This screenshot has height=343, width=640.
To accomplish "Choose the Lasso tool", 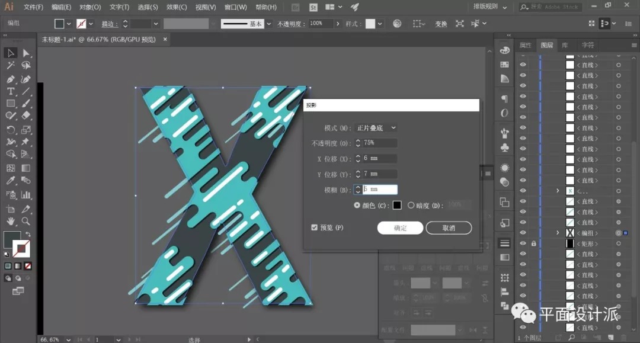I will [26, 65].
